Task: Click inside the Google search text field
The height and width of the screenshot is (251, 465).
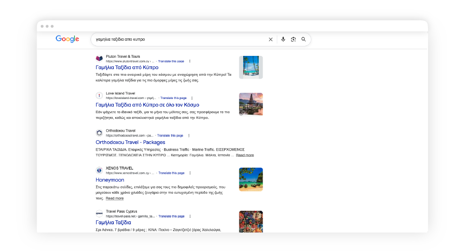Action: click(180, 39)
